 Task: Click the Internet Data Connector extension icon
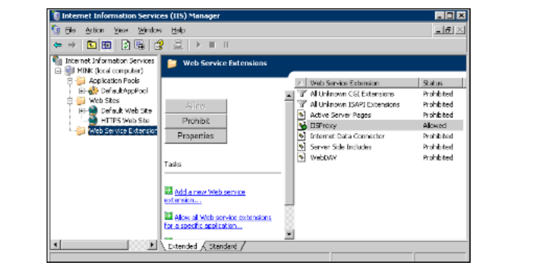[301, 136]
